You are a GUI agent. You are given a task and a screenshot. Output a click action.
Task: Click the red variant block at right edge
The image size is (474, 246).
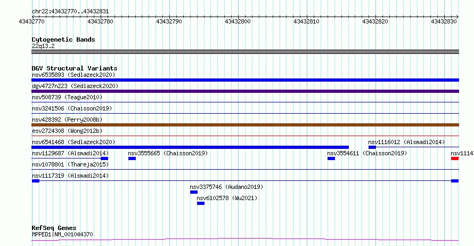(x=455, y=158)
